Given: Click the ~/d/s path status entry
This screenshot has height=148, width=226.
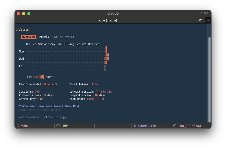Looking at the screenshot, I should [65, 126].
